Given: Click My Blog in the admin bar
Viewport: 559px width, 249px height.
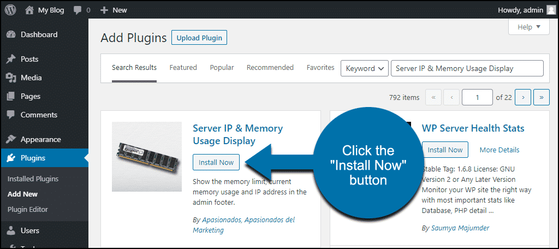Looking at the screenshot, I should 51,10.
